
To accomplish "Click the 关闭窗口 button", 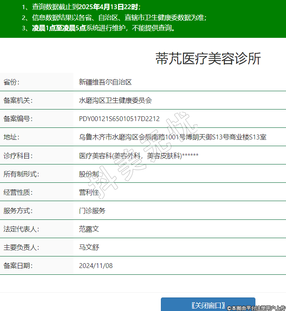I will click(208, 305).
